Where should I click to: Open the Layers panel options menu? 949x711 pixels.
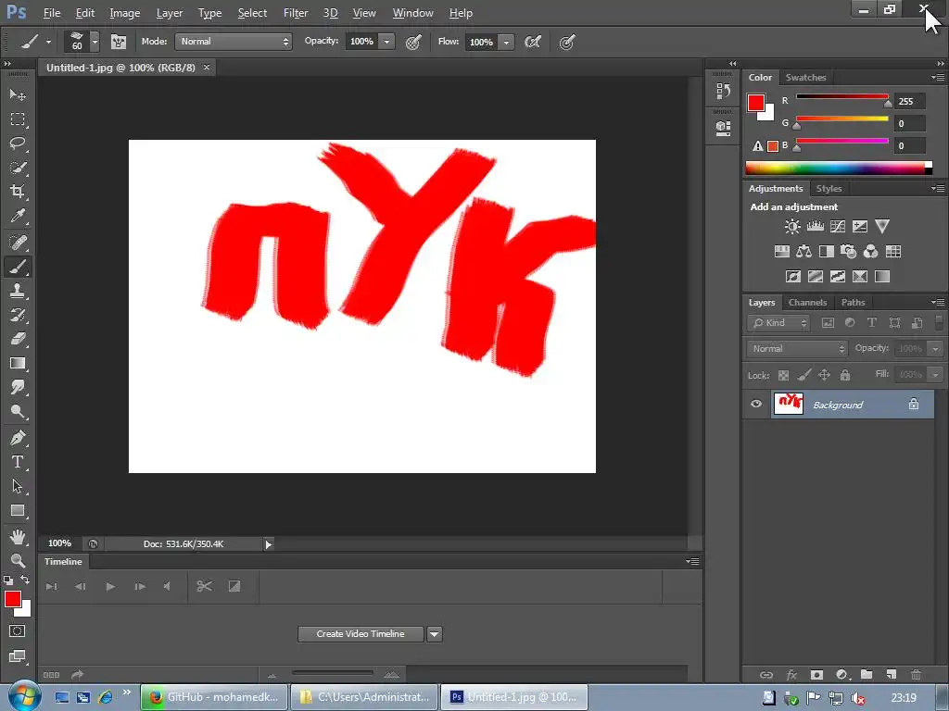938,303
